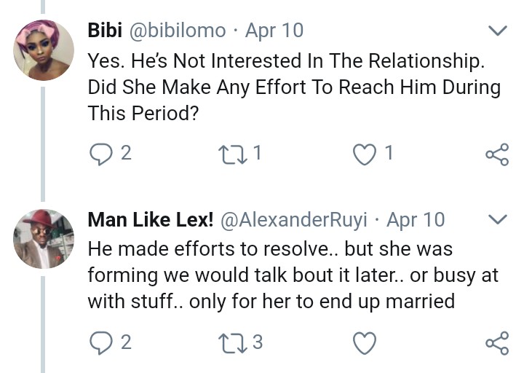The image size is (524, 373).
Task: Open the Apr 10 timestamp on Bibi's tweet
Action: 274,31
